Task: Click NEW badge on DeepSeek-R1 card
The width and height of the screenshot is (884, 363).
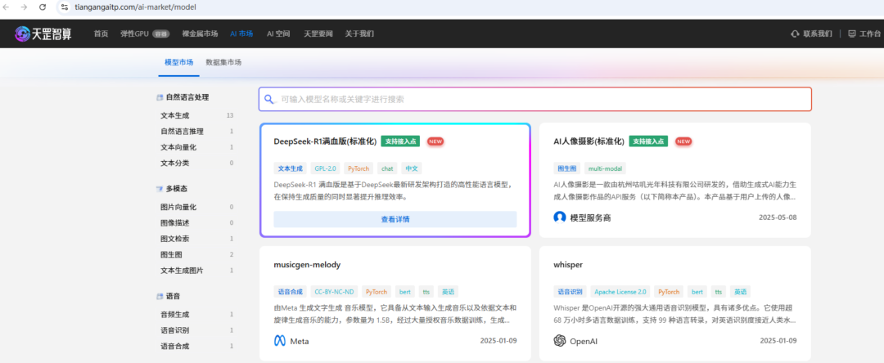Action: pyautogui.click(x=435, y=141)
